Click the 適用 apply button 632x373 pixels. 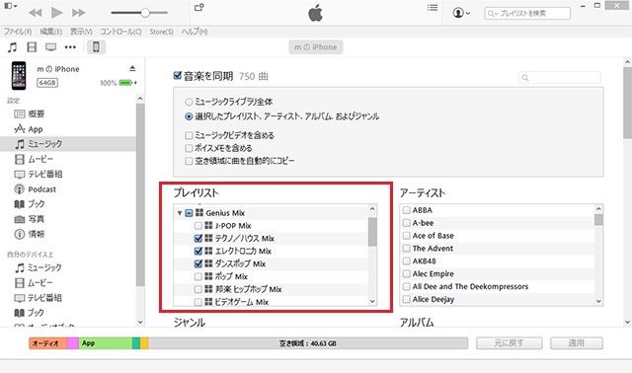pyautogui.click(x=577, y=343)
